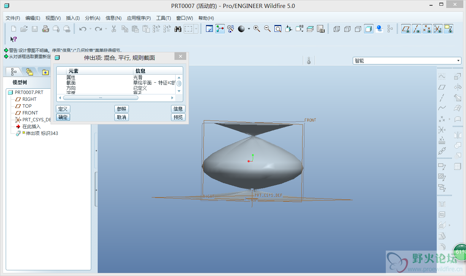Open the selection box dropdown arrow

coord(196,29)
